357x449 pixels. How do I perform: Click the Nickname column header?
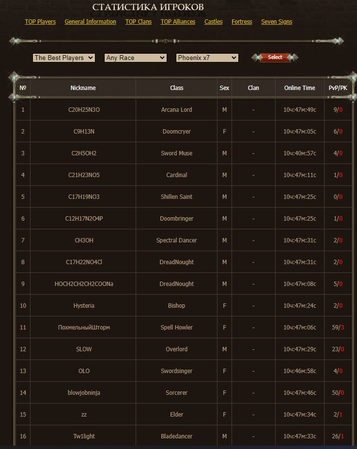pyautogui.click(x=83, y=88)
